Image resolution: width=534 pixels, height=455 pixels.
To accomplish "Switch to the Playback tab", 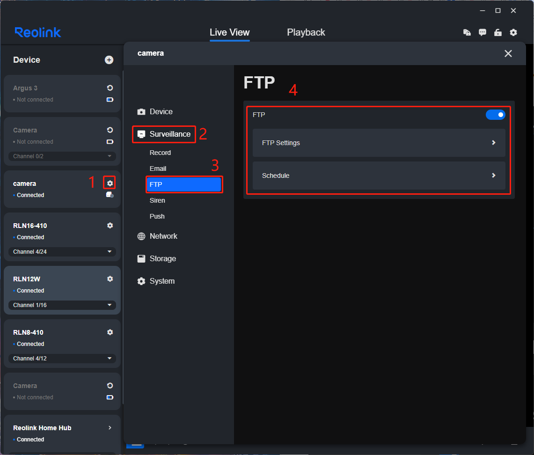I will pyautogui.click(x=306, y=32).
